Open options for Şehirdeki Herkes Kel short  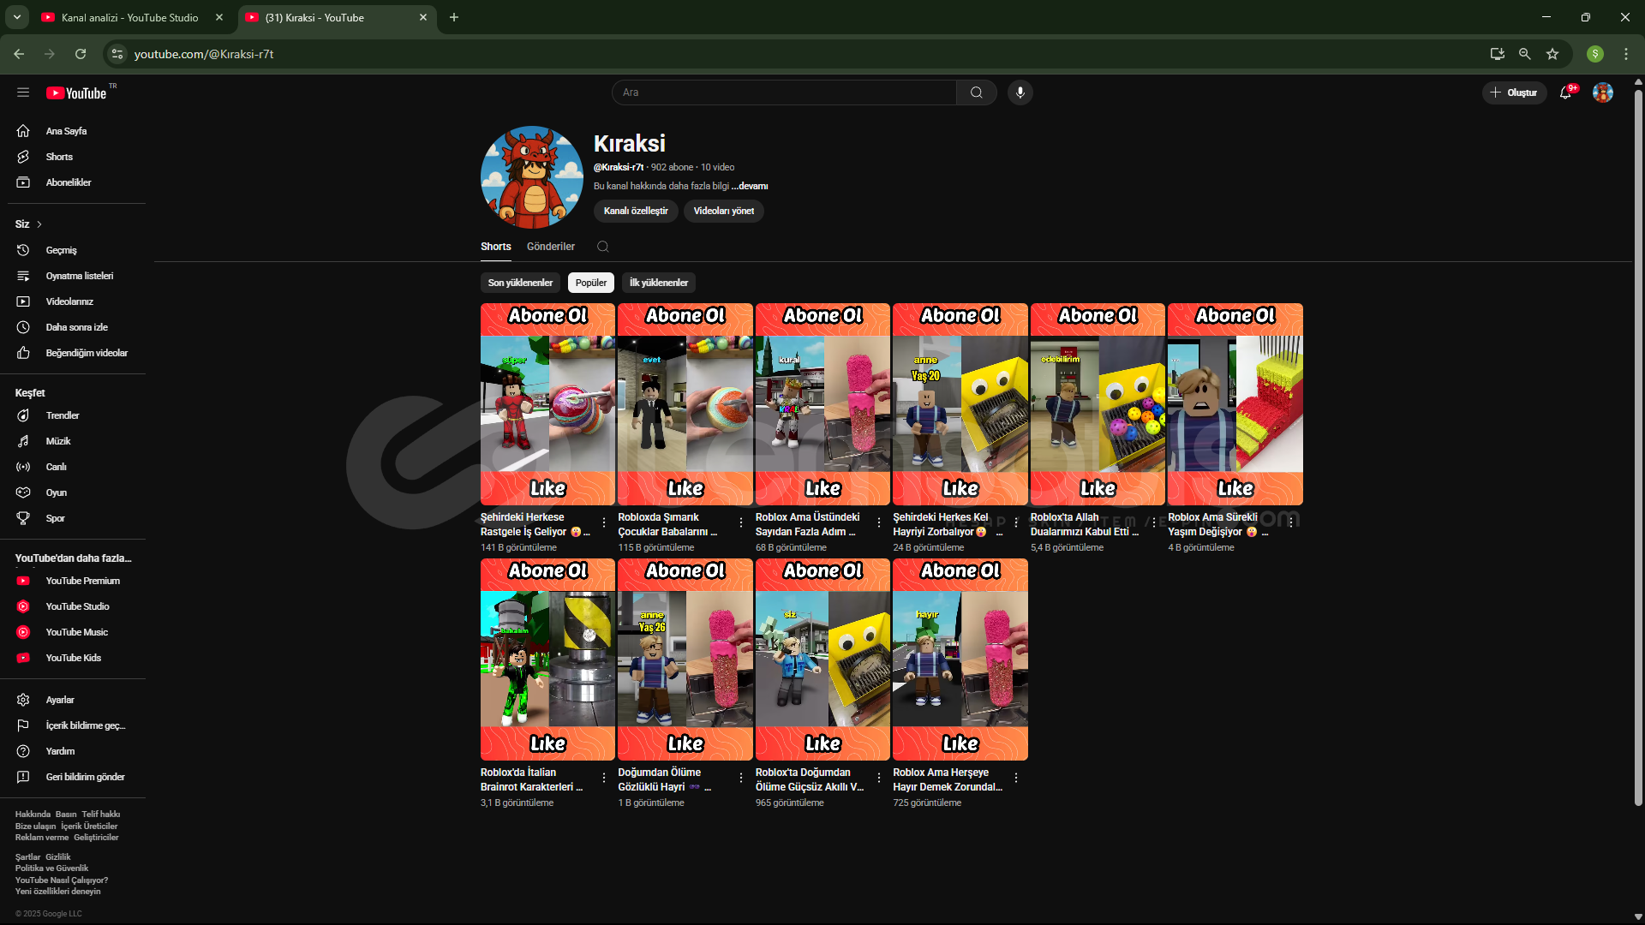point(1016,522)
